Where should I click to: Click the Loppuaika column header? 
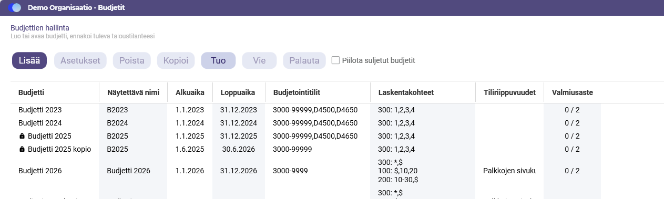click(x=238, y=92)
